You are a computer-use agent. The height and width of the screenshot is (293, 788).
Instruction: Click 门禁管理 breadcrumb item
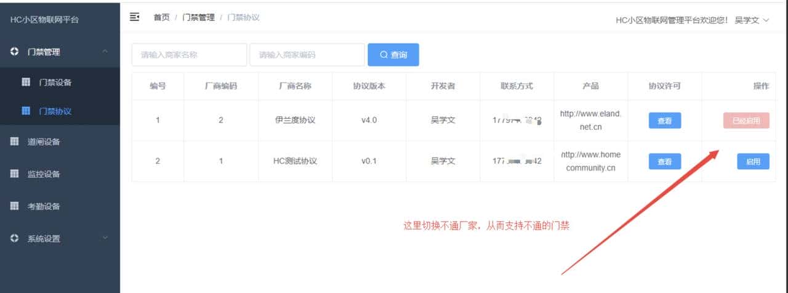click(198, 17)
